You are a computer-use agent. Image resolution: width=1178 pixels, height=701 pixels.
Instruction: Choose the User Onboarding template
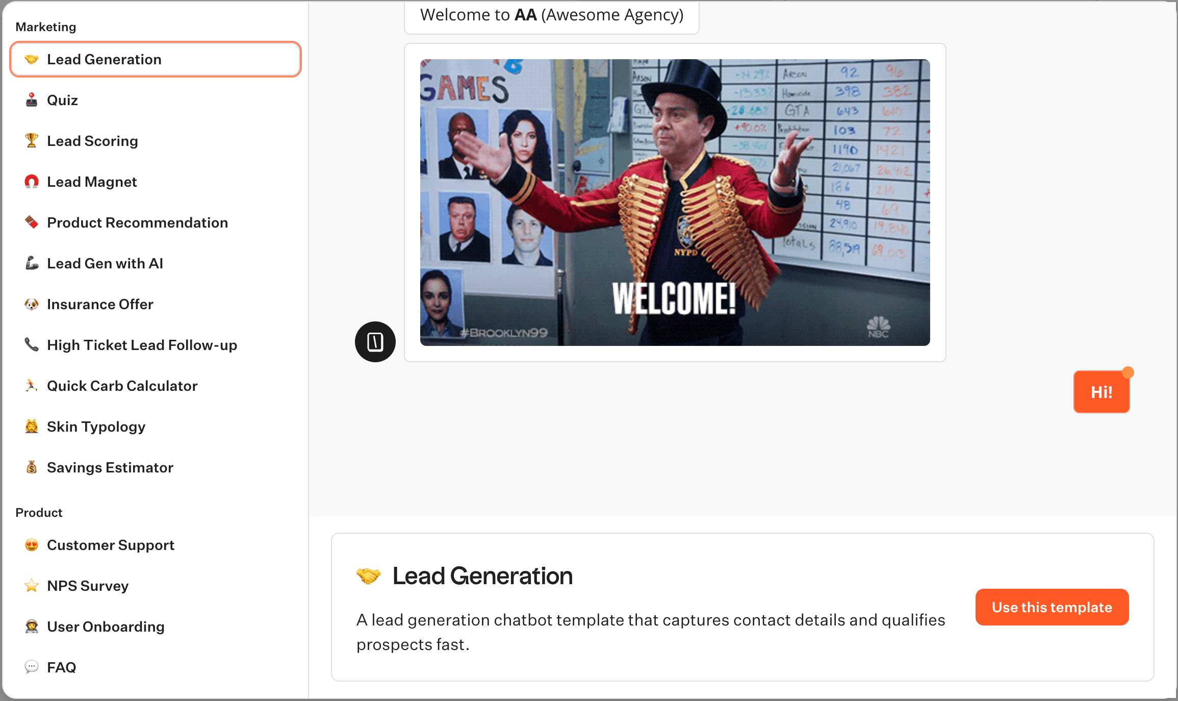point(156,627)
